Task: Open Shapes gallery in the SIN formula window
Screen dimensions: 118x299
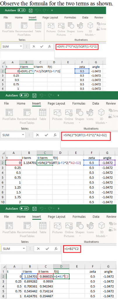Action: 79,116
